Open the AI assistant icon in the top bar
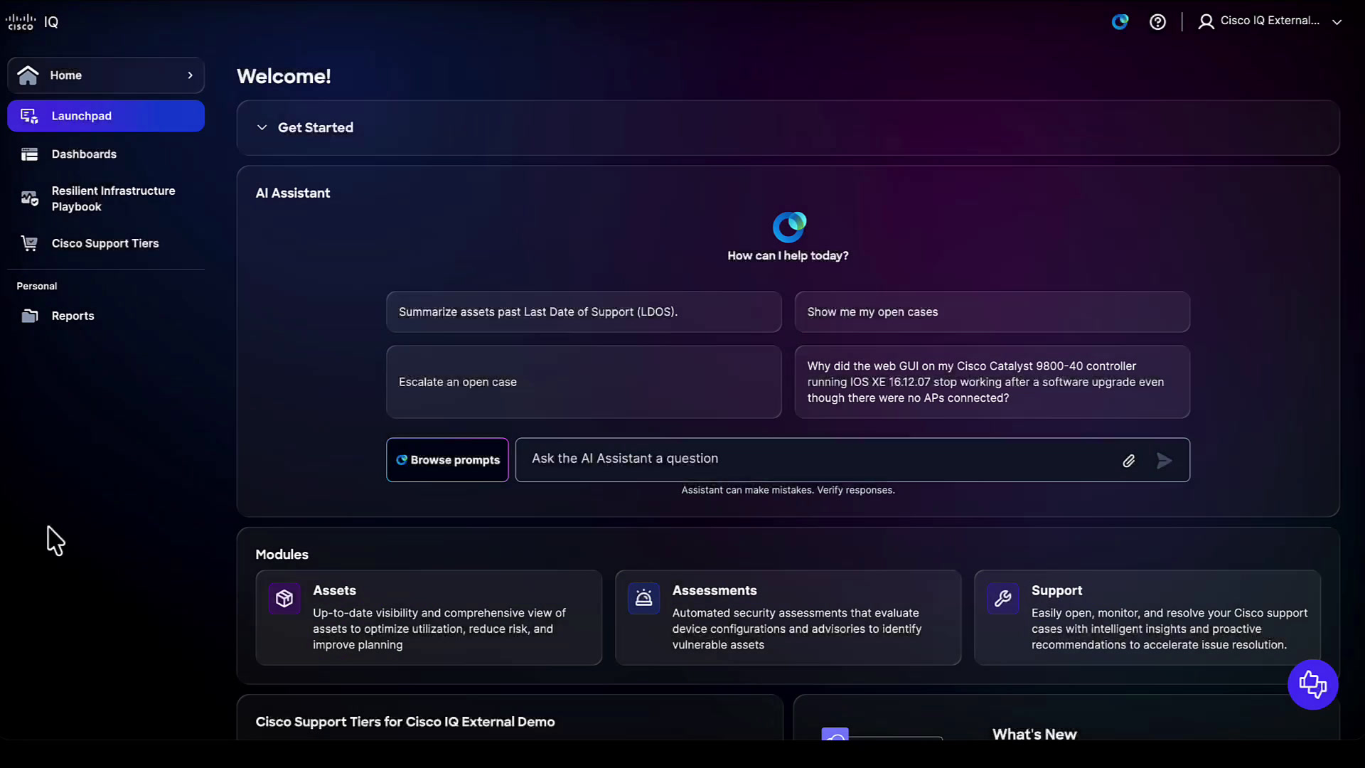The width and height of the screenshot is (1365, 768). click(x=1120, y=21)
